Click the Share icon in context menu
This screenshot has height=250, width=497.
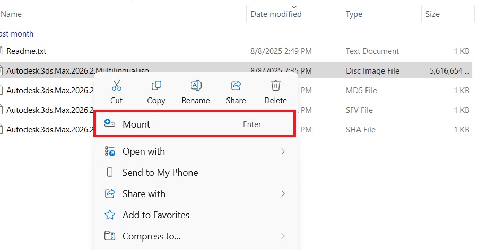point(236,85)
